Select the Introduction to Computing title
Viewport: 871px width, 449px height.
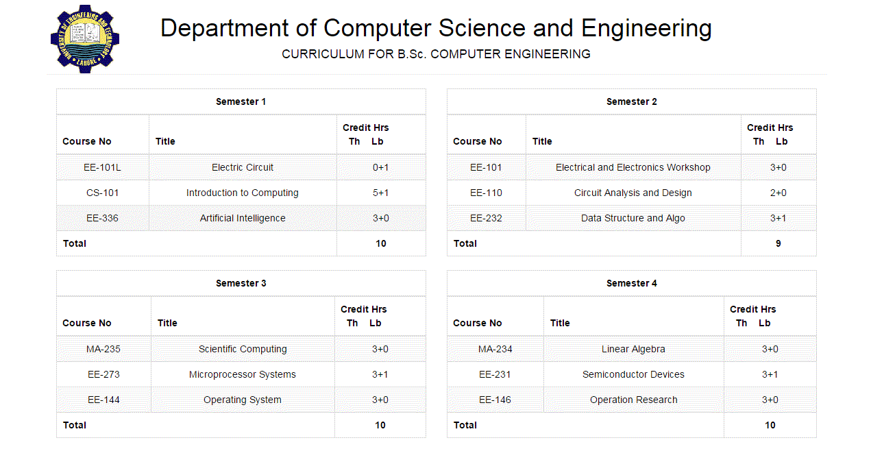coord(242,193)
